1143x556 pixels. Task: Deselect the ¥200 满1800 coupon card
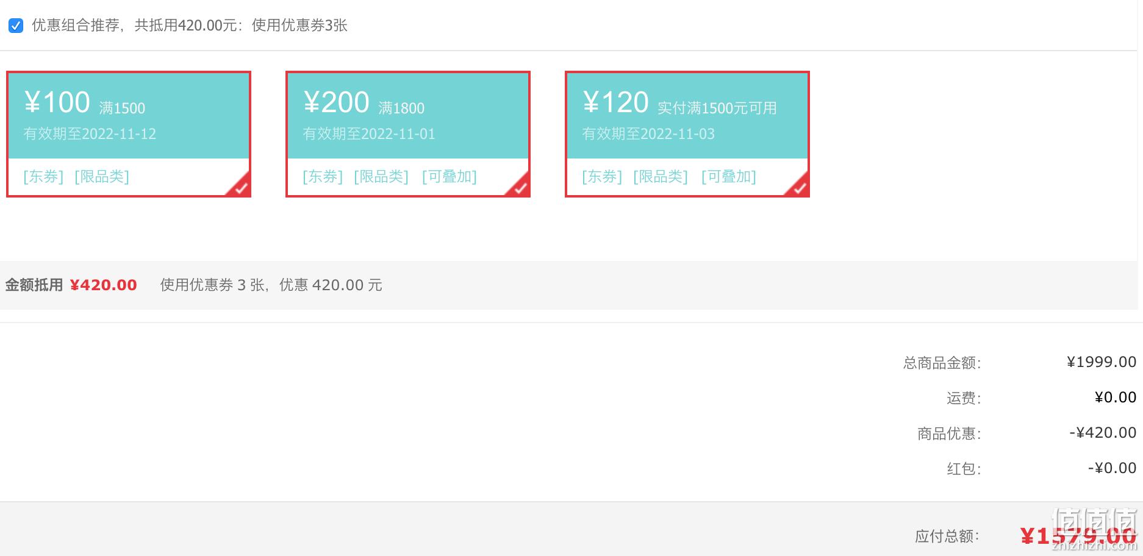point(408,134)
